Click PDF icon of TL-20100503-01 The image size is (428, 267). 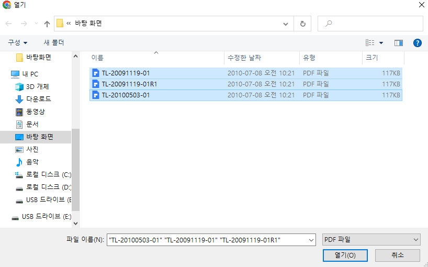pos(96,95)
